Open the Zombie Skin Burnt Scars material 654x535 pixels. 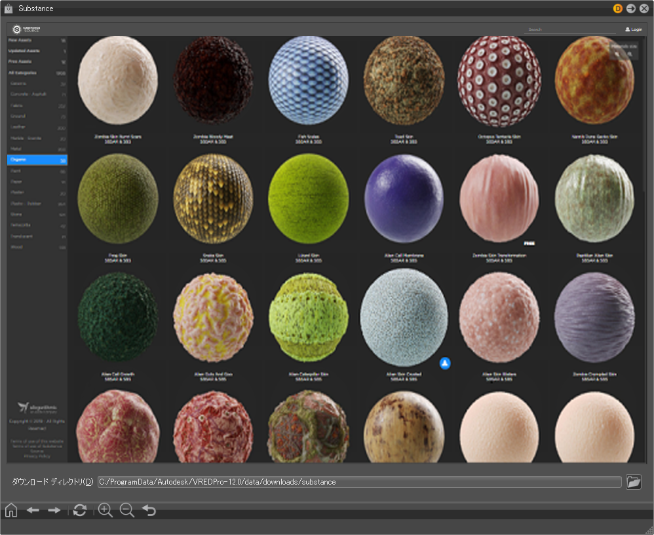click(118, 81)
